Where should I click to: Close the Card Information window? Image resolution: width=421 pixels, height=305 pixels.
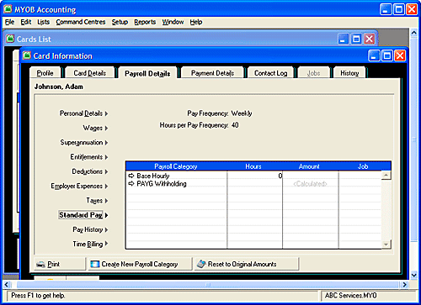[x=400, y=56]
